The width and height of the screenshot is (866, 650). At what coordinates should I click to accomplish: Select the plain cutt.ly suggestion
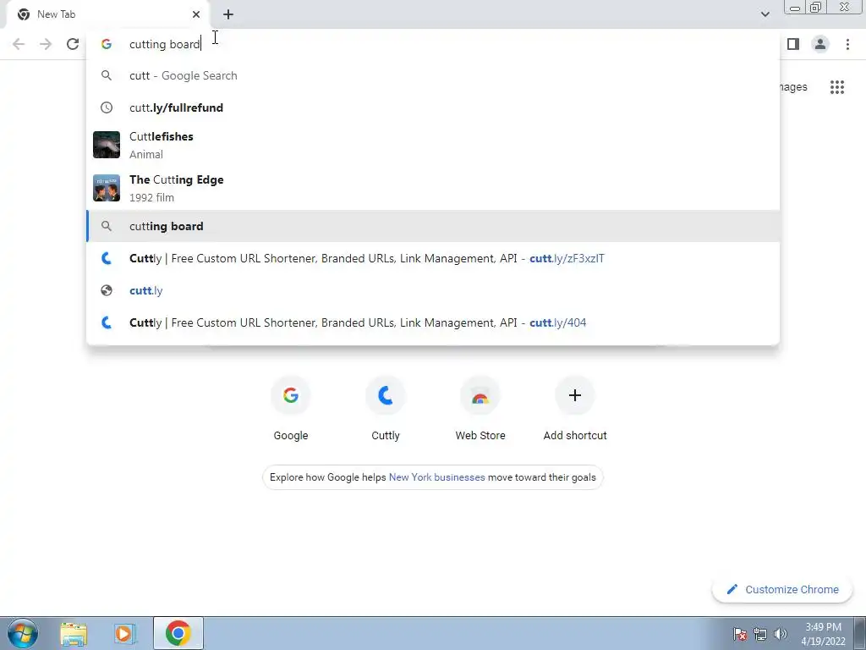pos(433,290)
